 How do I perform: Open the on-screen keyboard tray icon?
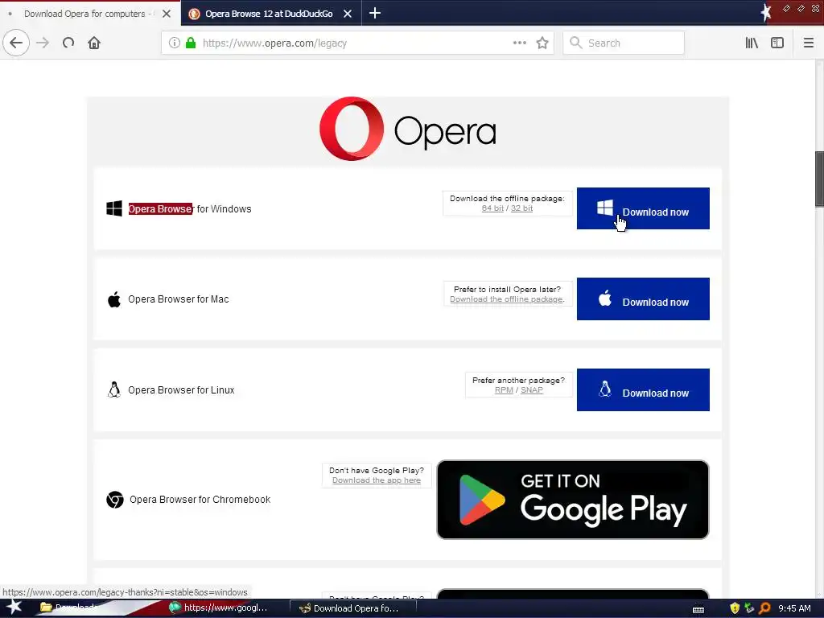point(698,609)
